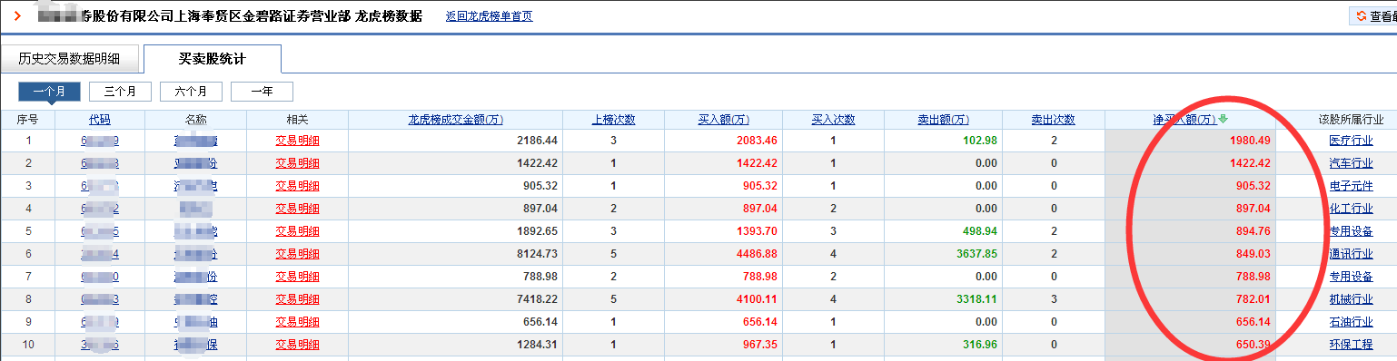This screenshot has width=1397, height=361.
Task: Switch to 历史交易数据明细 tab
Action: coord(69,59)
